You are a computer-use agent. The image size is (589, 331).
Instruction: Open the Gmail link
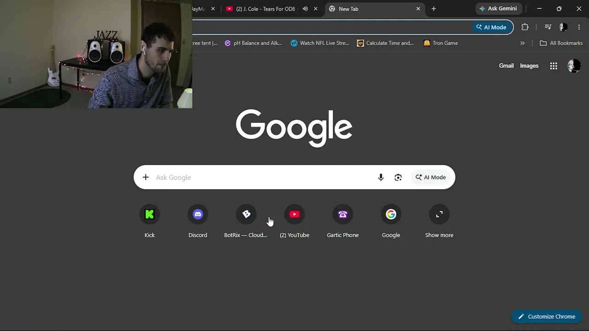tap(506, 66)
